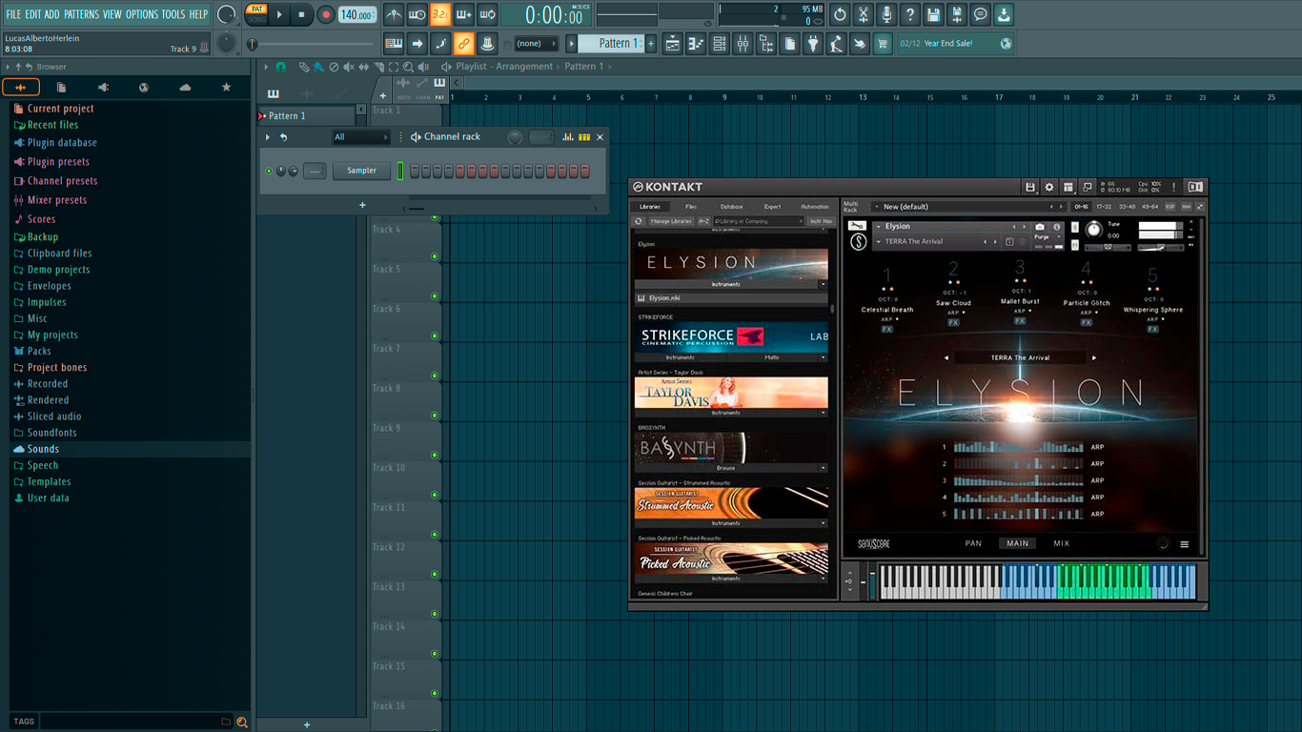Viewport: 1302px width, 732px height.
Task: Open the Channel rack view toolbar icon
Action: coord(720,44)
